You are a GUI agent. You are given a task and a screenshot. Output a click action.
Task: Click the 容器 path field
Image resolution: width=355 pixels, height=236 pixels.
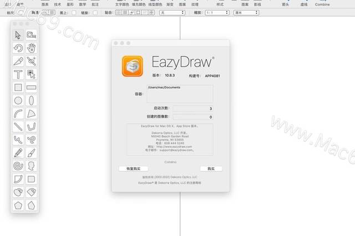tap(180, 94)
